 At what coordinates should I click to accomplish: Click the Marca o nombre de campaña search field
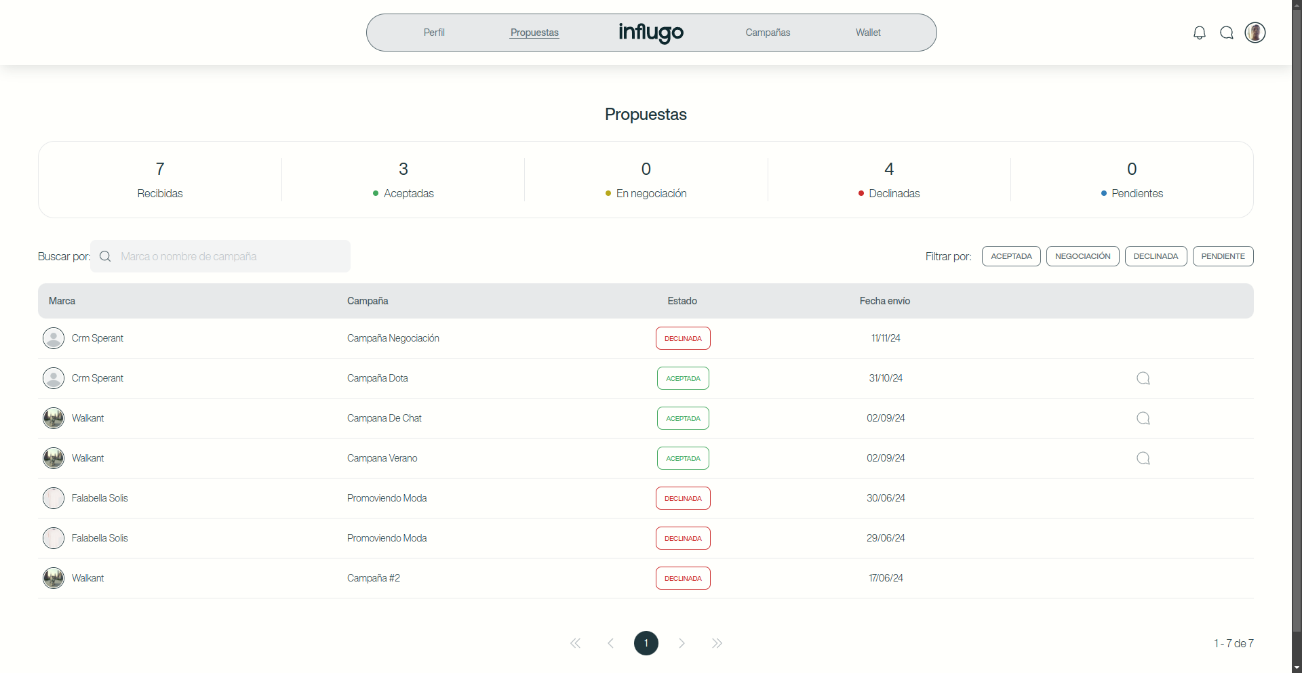[220, 256]
